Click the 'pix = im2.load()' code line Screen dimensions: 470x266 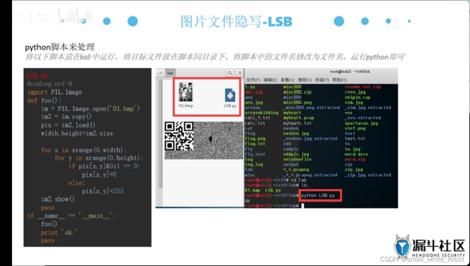pyautogui.click(x=68, y=125)
